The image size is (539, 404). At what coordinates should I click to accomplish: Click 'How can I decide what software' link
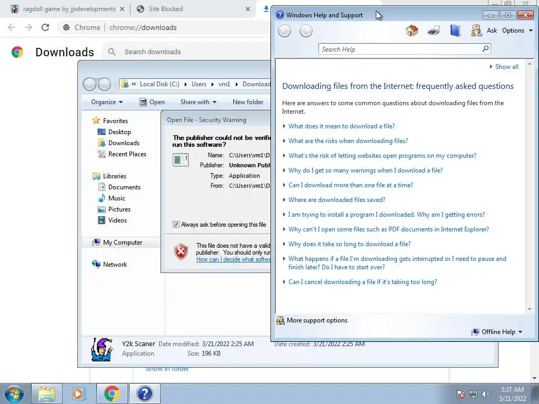pyautogui.click(x=233, y=259)
